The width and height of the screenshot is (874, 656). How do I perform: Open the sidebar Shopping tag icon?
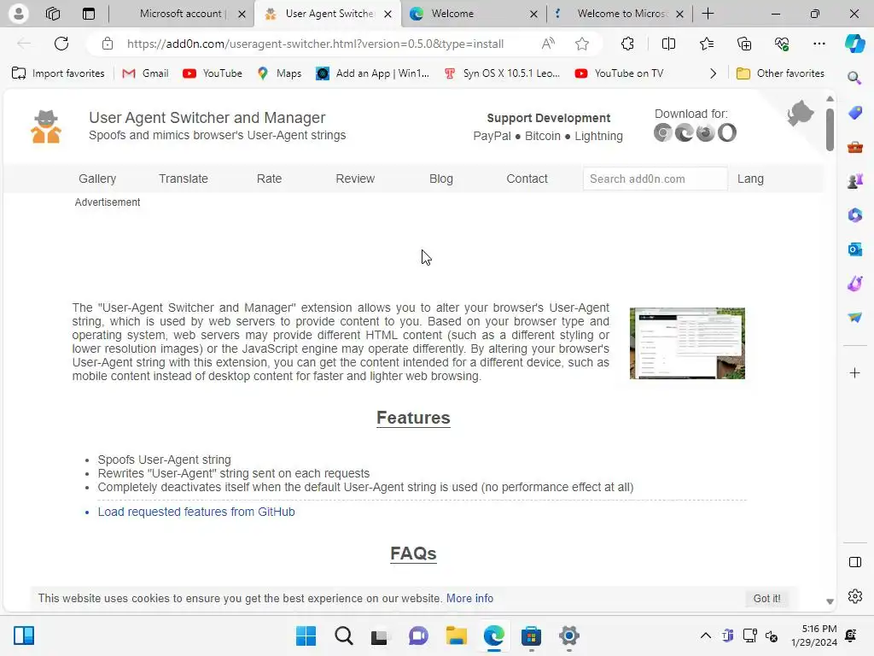tap(855, 113)
